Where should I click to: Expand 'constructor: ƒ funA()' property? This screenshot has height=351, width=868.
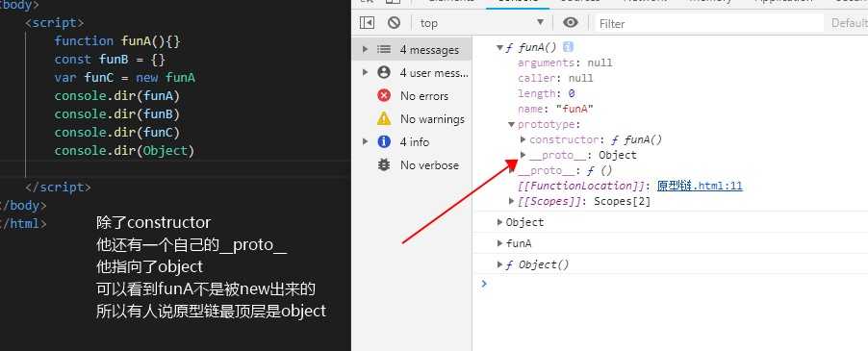click(523, 139)
